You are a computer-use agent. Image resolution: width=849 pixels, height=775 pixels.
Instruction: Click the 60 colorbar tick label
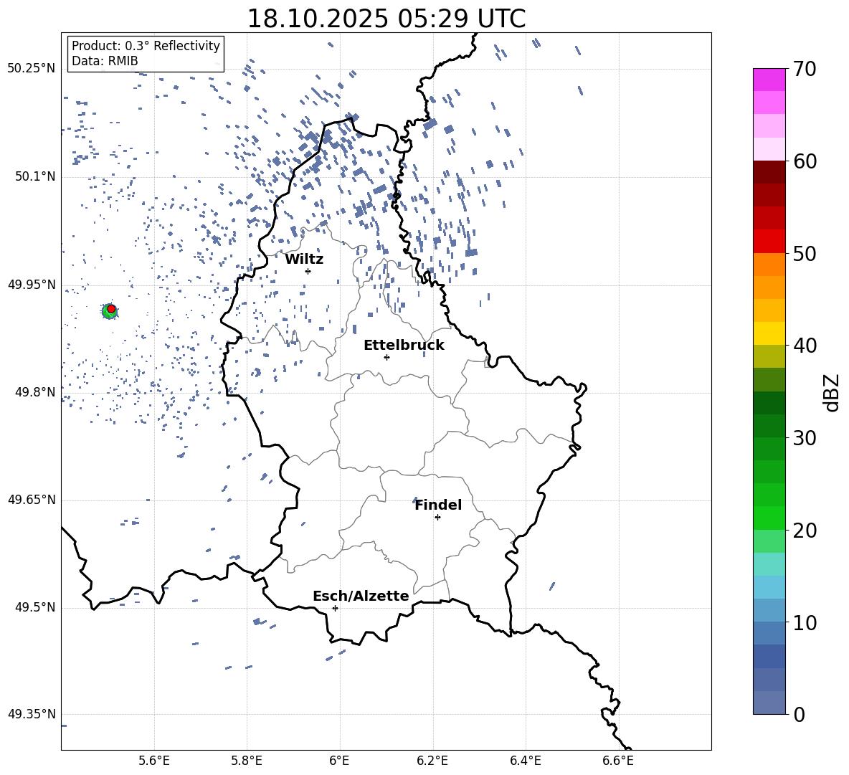click(x=805, y=161)
